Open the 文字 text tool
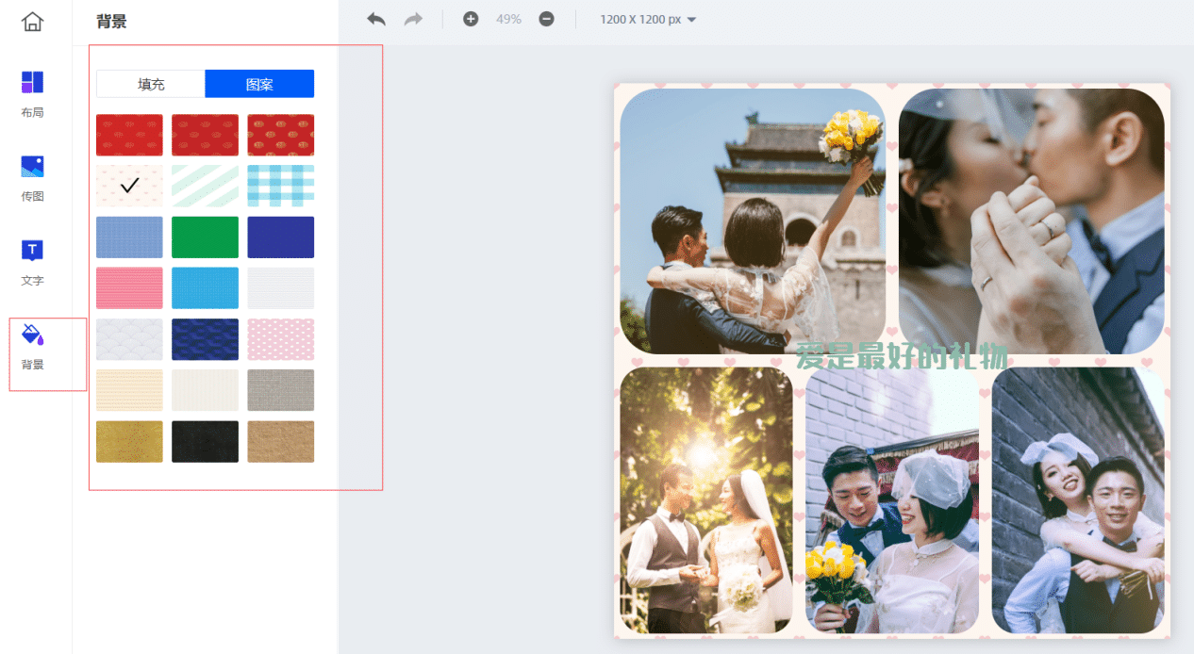The height and width of the screenshot is (654, 1194). point(32,262)
